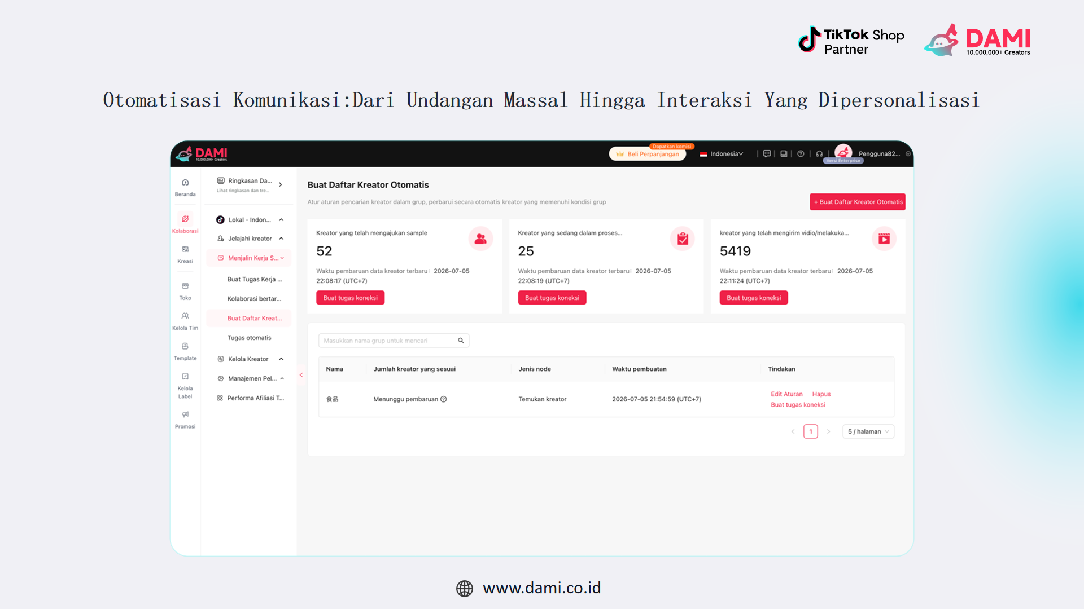Viewport: 1084px width, 609px height.
Task: Open the Kelola Label icon
Action: click(x=185, y=377)
